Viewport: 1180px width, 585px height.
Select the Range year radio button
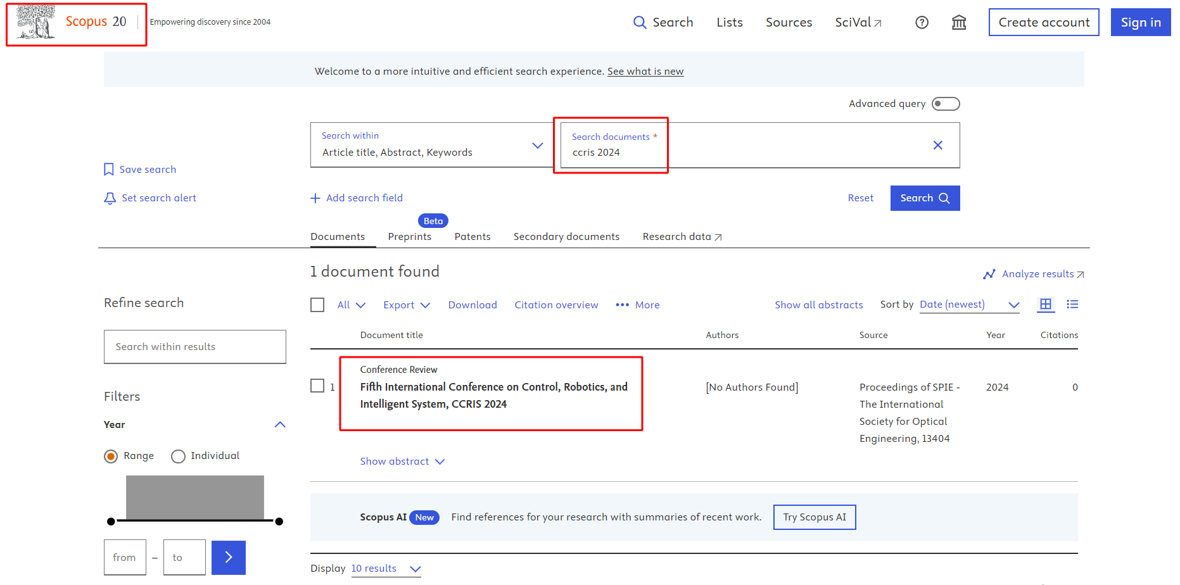pyautogui.click(x=111, y=456)
